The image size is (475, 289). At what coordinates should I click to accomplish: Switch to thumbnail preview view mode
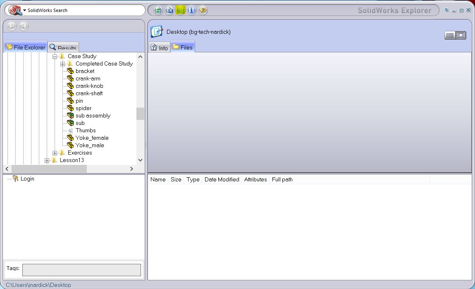coord(461,35)
